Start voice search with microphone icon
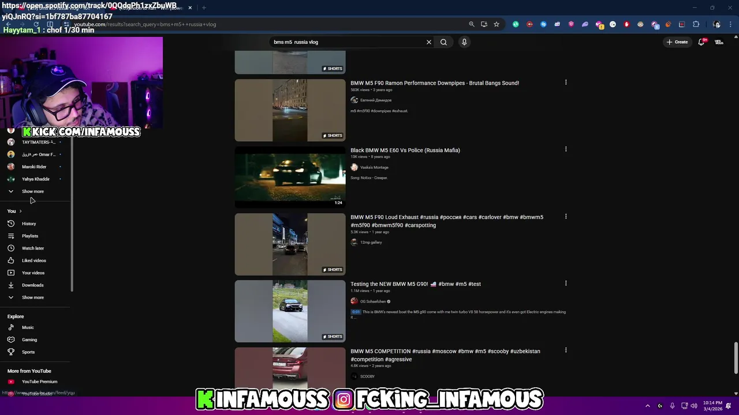This screenshot has width=739, height=415. (x=464, y=42)
